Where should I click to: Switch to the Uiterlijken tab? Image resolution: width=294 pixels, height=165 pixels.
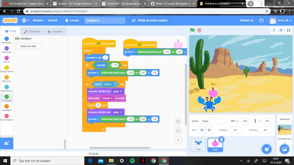coord(32,32)
